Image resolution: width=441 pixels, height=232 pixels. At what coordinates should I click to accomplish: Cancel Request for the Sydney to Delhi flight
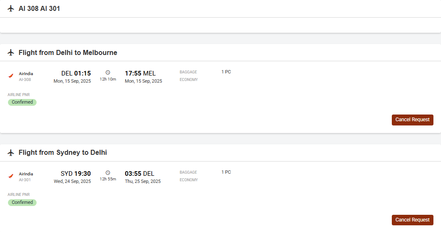point(412,220)
